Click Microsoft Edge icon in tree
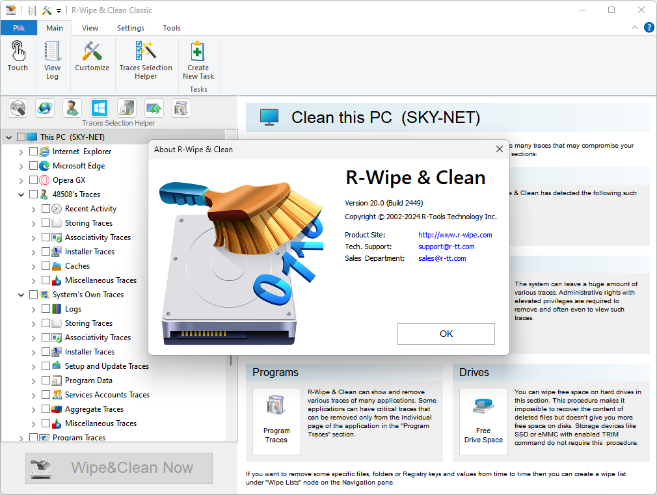Viewport: 657px width, 495px height. coord(44,166)
